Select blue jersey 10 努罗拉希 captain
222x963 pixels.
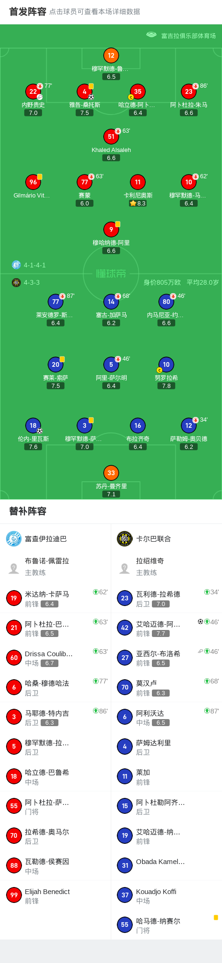166,364
